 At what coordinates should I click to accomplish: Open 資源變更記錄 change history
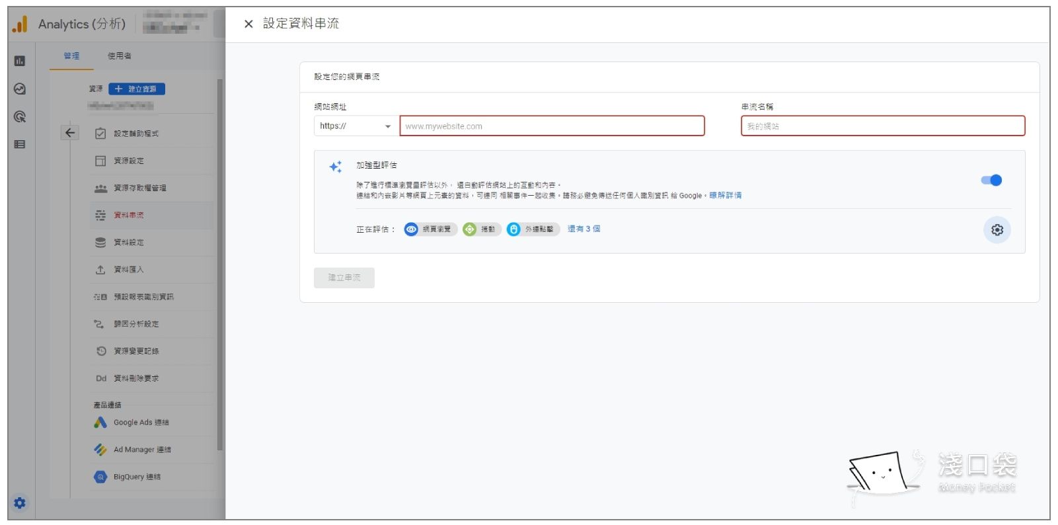point(152,351)
